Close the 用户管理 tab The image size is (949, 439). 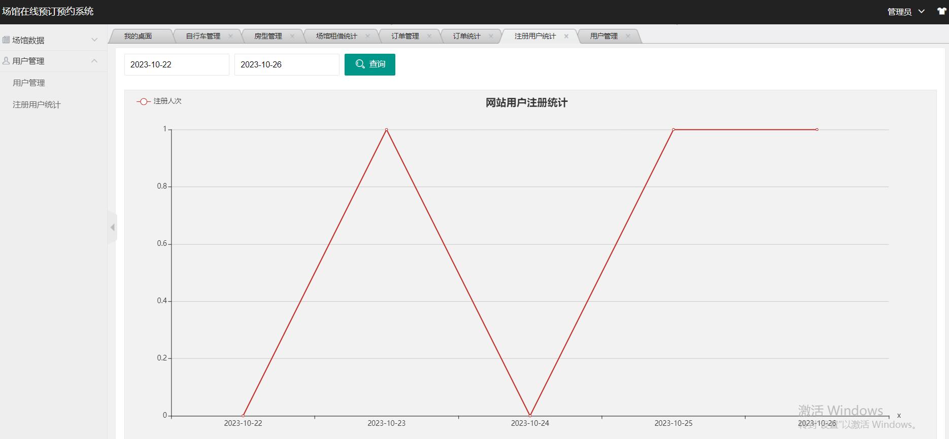coord(628,36)
